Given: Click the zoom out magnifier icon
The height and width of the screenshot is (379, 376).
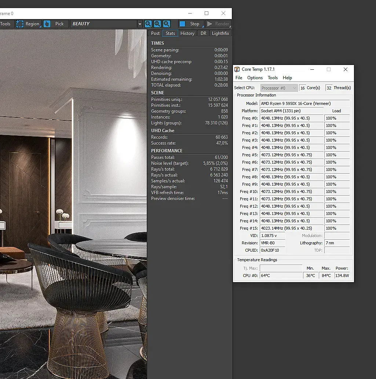Looking at the screenshot, I should pyautogui.click(x=157, y=24).
